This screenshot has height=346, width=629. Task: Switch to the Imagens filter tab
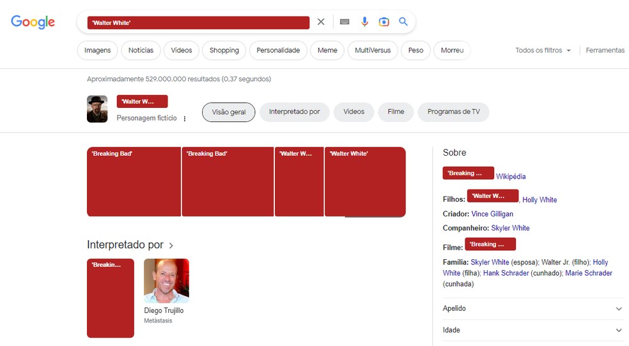coord(97,50)
